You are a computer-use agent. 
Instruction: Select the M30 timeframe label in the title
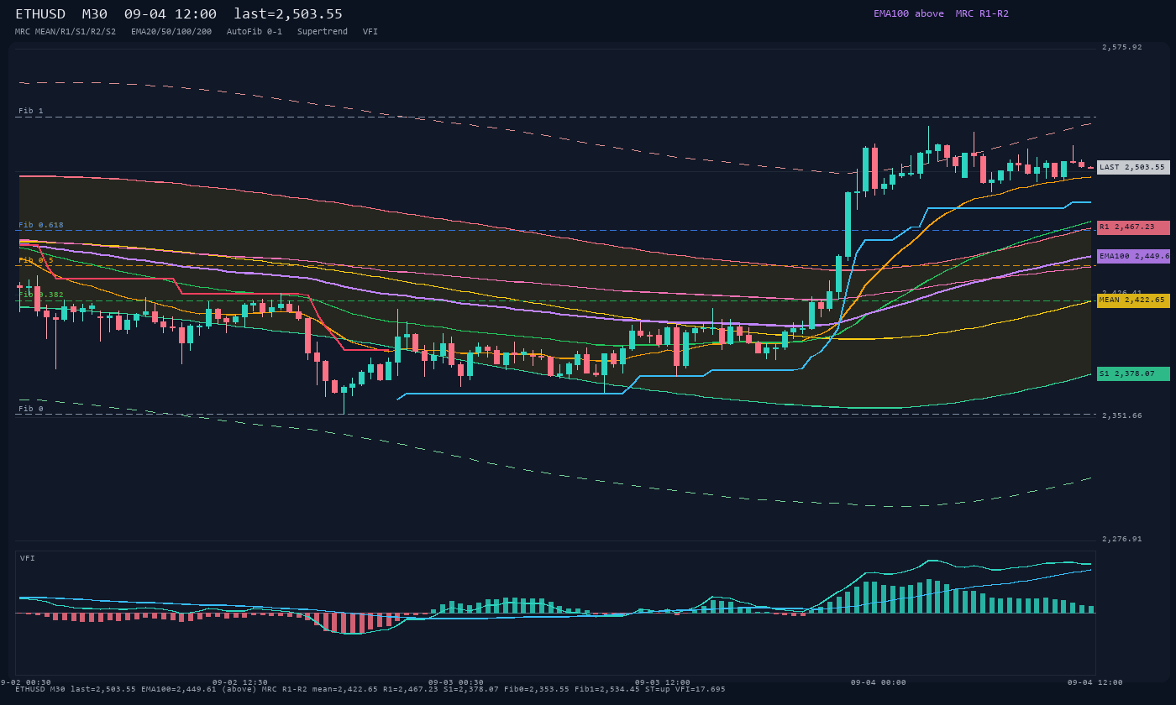click(x=95, y=14)
